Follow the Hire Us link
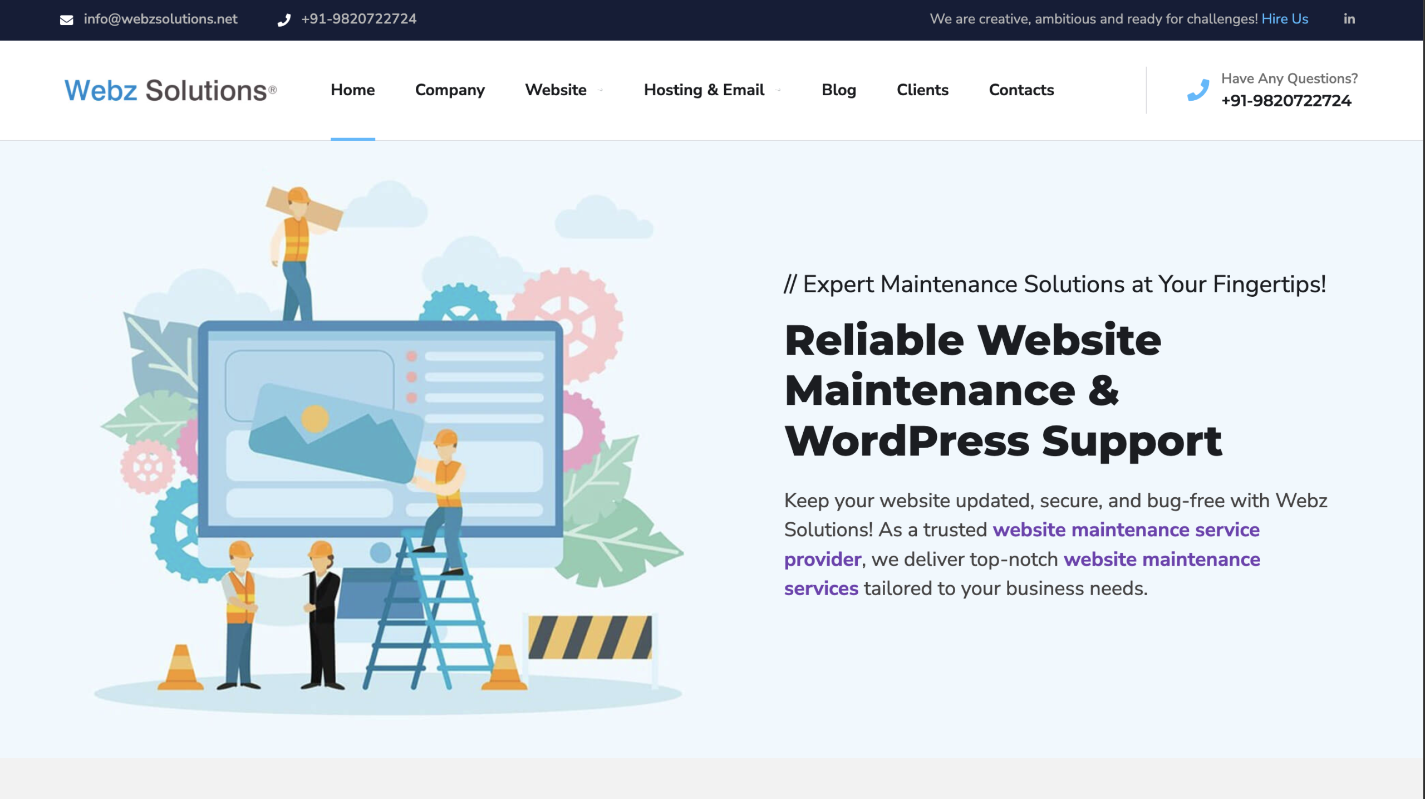The height and width of the screenshot is (799, 1425). point(1285,19)
